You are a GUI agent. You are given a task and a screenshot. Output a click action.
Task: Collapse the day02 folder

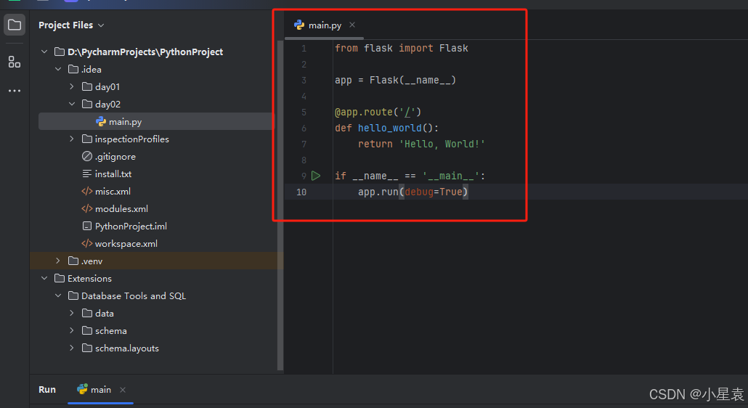coord(72,105)
